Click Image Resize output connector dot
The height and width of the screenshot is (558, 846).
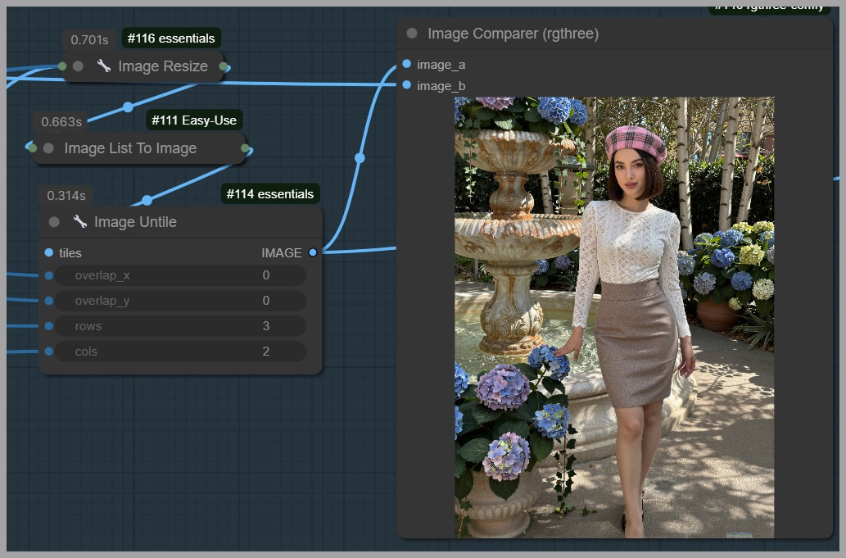pos(223,66)
